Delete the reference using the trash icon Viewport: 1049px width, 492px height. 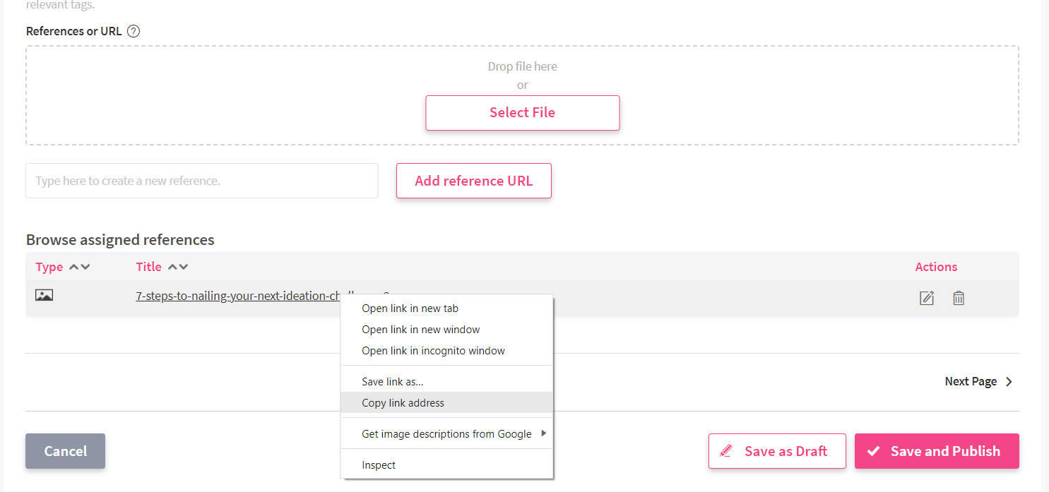959,298
